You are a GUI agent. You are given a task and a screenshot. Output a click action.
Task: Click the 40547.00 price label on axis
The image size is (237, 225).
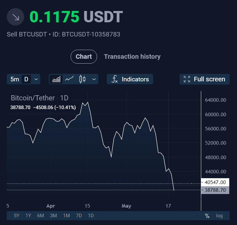point(215,182)
